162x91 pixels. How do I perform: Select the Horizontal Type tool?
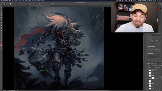pos(1,34)
